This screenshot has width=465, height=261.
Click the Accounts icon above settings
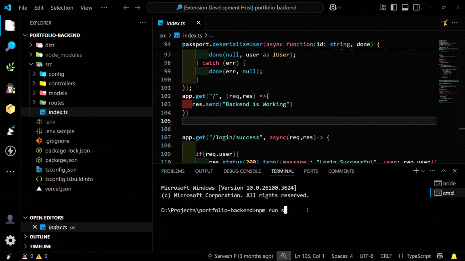10,219
